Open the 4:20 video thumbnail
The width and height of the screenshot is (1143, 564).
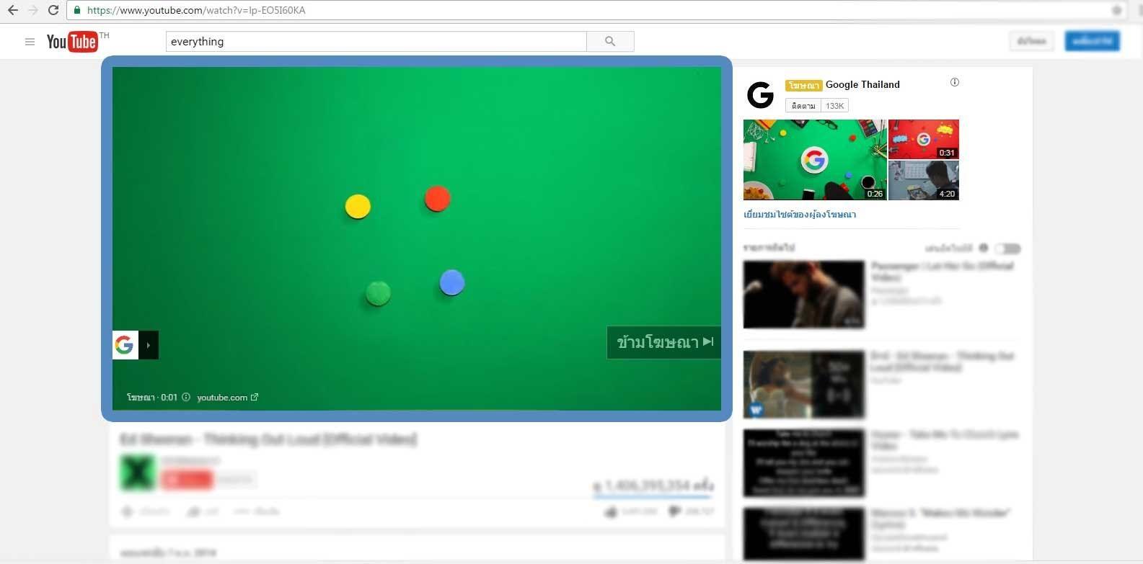point(924,180)
